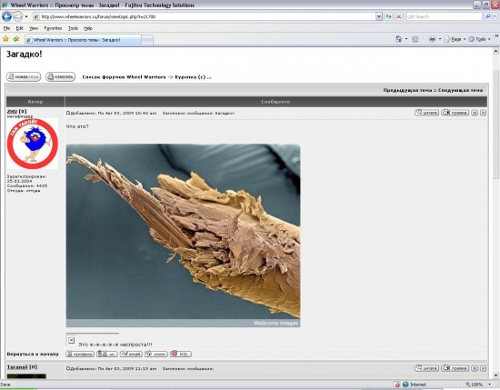Open the Favorites menu
Viewport: 500px width, 390px height.
click(53, 28)
